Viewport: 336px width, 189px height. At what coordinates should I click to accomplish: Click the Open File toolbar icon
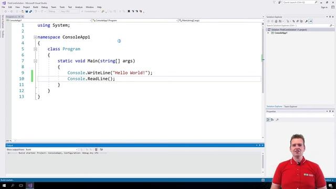[x=23, y=12]
